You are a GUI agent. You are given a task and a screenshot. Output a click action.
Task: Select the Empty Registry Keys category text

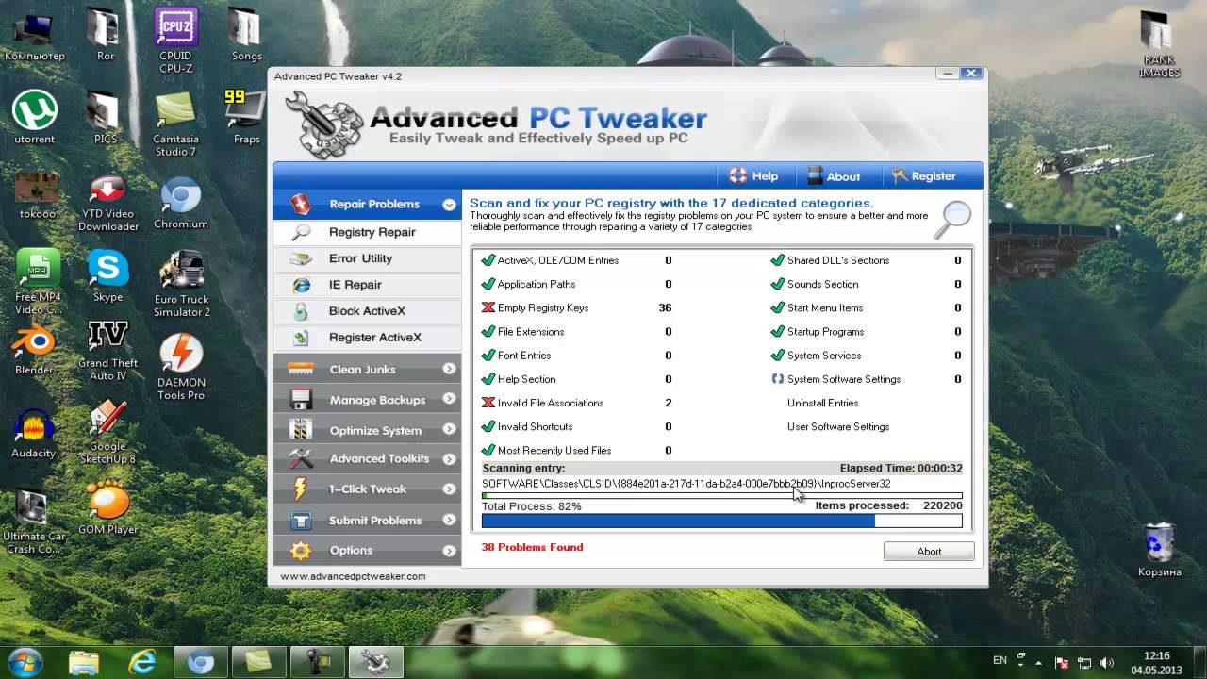coord(542,308)
